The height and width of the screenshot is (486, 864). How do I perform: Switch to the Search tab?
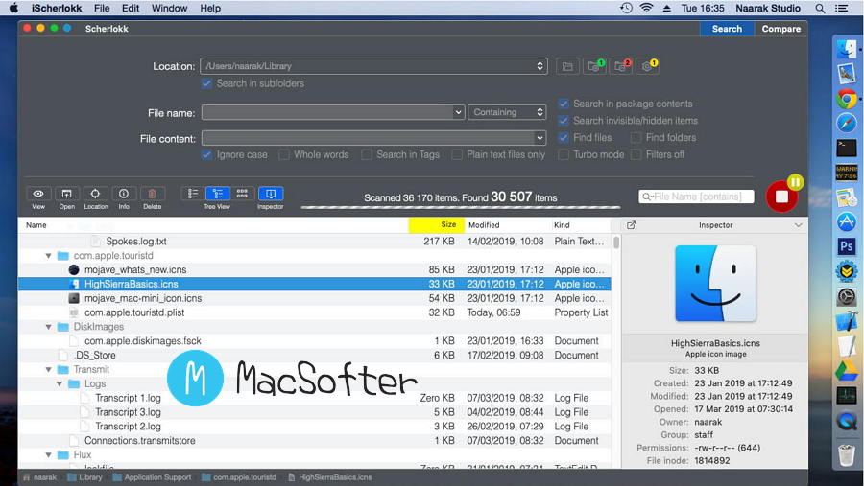727,29
